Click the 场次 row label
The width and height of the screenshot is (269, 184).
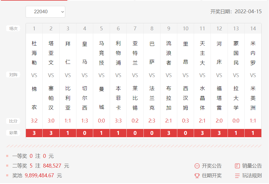pyautogui.click(x=13, y=29)
